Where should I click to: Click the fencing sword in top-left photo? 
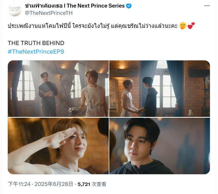click(64, 86)
